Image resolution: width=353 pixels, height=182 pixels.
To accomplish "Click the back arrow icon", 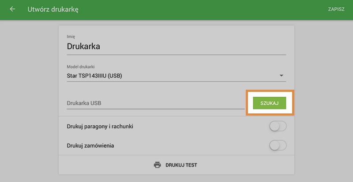I will click(x=12, y=9).
